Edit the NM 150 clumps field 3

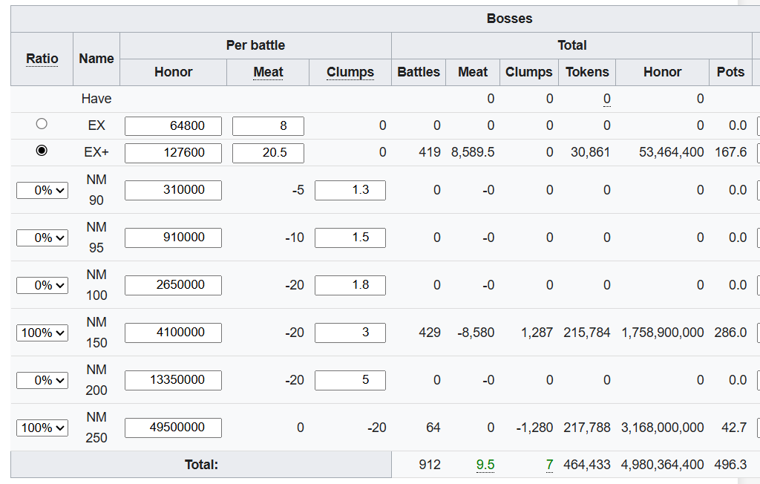pos(350,333)
